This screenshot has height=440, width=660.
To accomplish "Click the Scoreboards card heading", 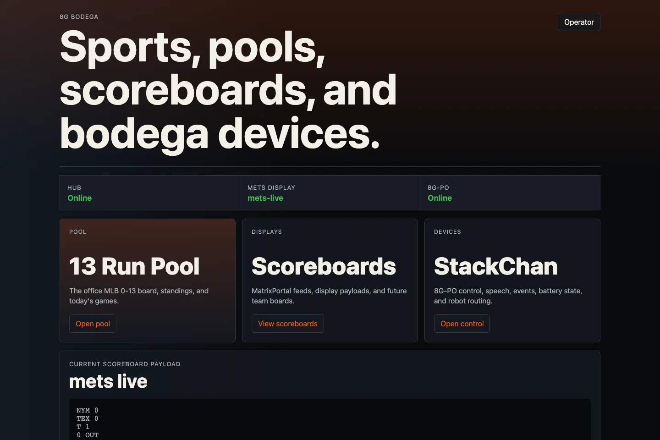I will pyautogui.click(x=324, y=266).
